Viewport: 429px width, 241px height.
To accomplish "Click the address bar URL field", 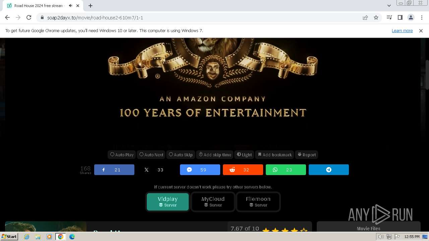I will pos(201,17).
